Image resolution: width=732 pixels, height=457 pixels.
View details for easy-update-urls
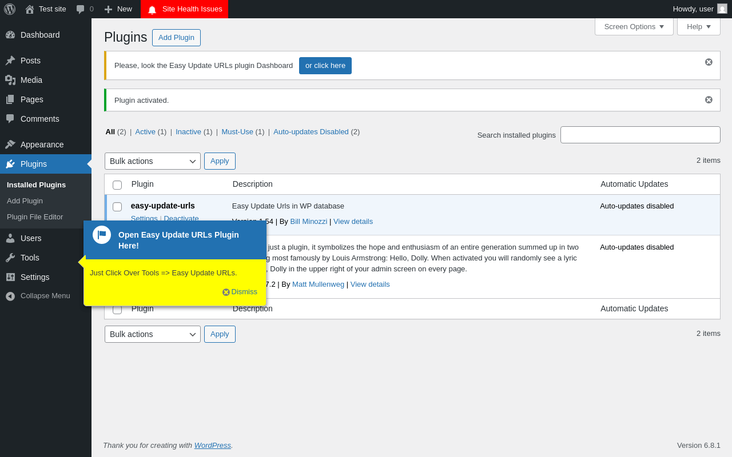[x=353, y=221]
